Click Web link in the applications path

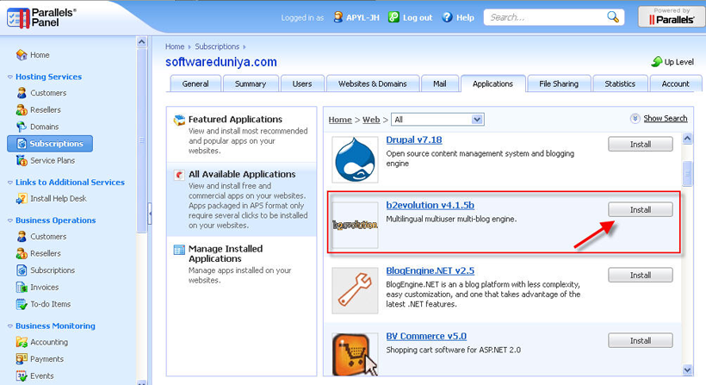[371, 120]
